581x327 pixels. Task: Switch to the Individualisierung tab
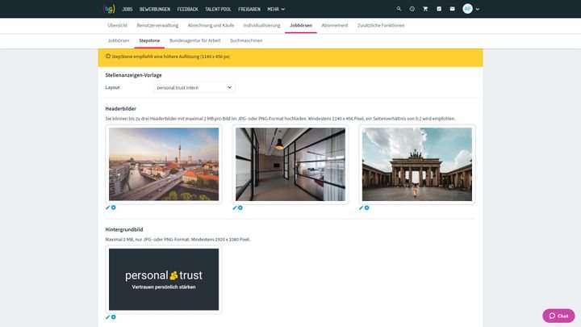point(261,26)
